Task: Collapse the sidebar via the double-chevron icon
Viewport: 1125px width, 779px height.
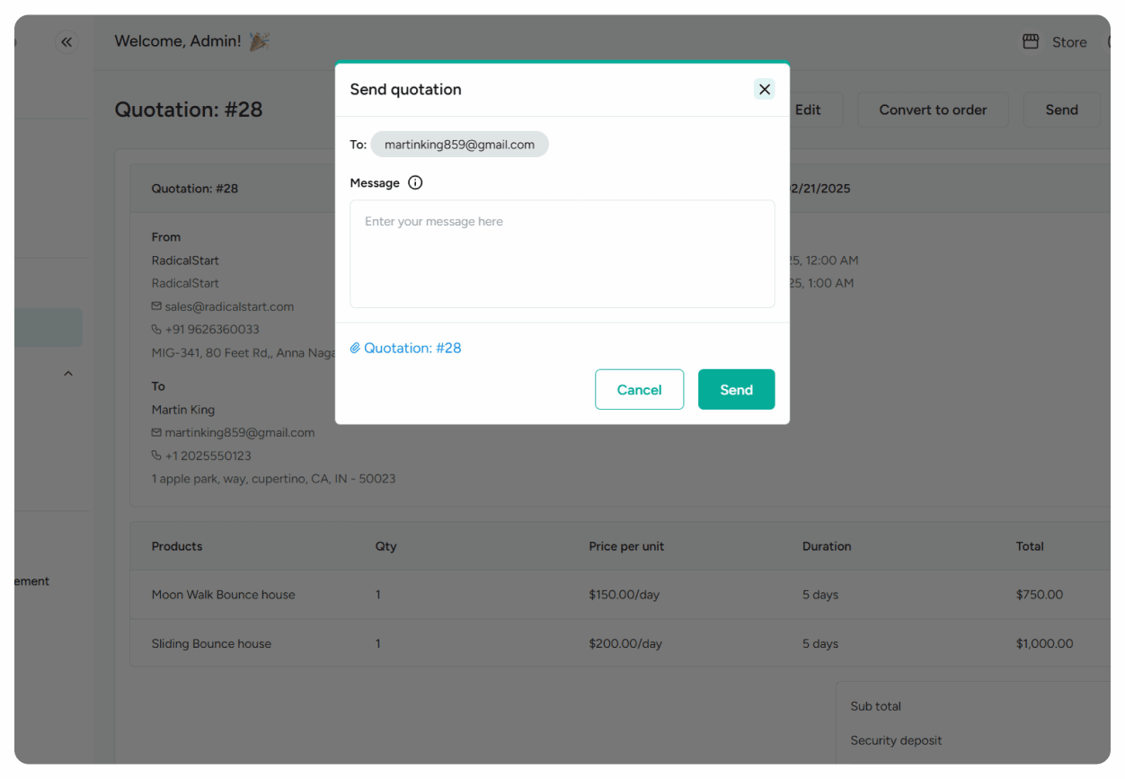Action: [x=66, y=41]
